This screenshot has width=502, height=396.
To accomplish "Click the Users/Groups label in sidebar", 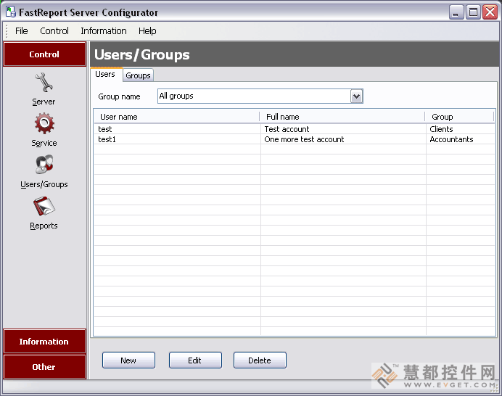I will pos(44,184).
